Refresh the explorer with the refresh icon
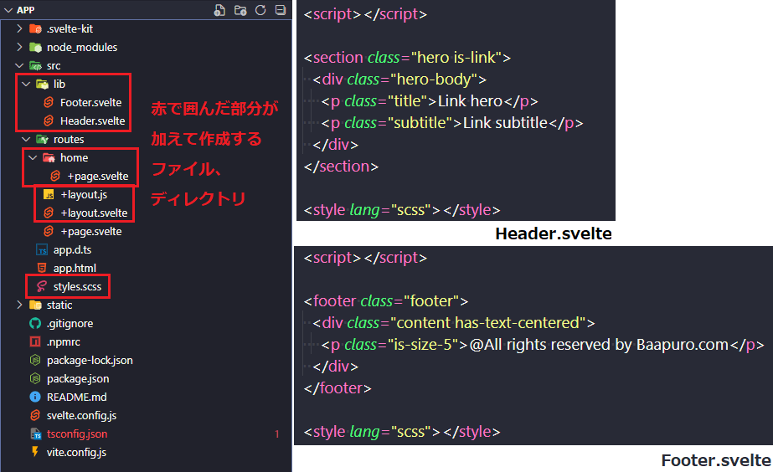The width and height of the screenshot is (773, 472). 260,10
